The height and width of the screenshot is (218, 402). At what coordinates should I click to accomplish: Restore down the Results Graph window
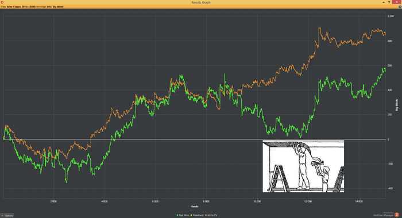click(389, 2)
